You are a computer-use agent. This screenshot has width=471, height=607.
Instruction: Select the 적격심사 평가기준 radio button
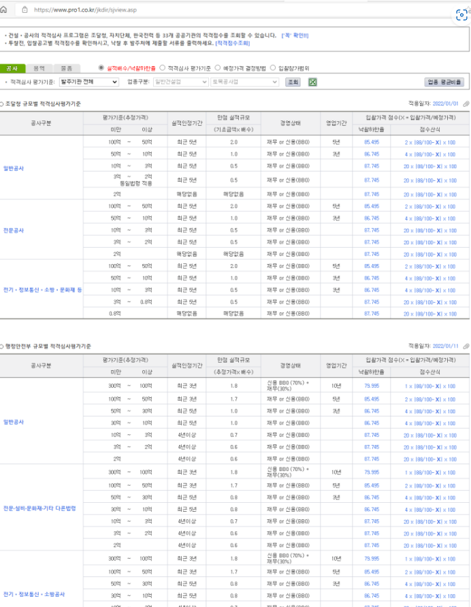pos(162,68)
